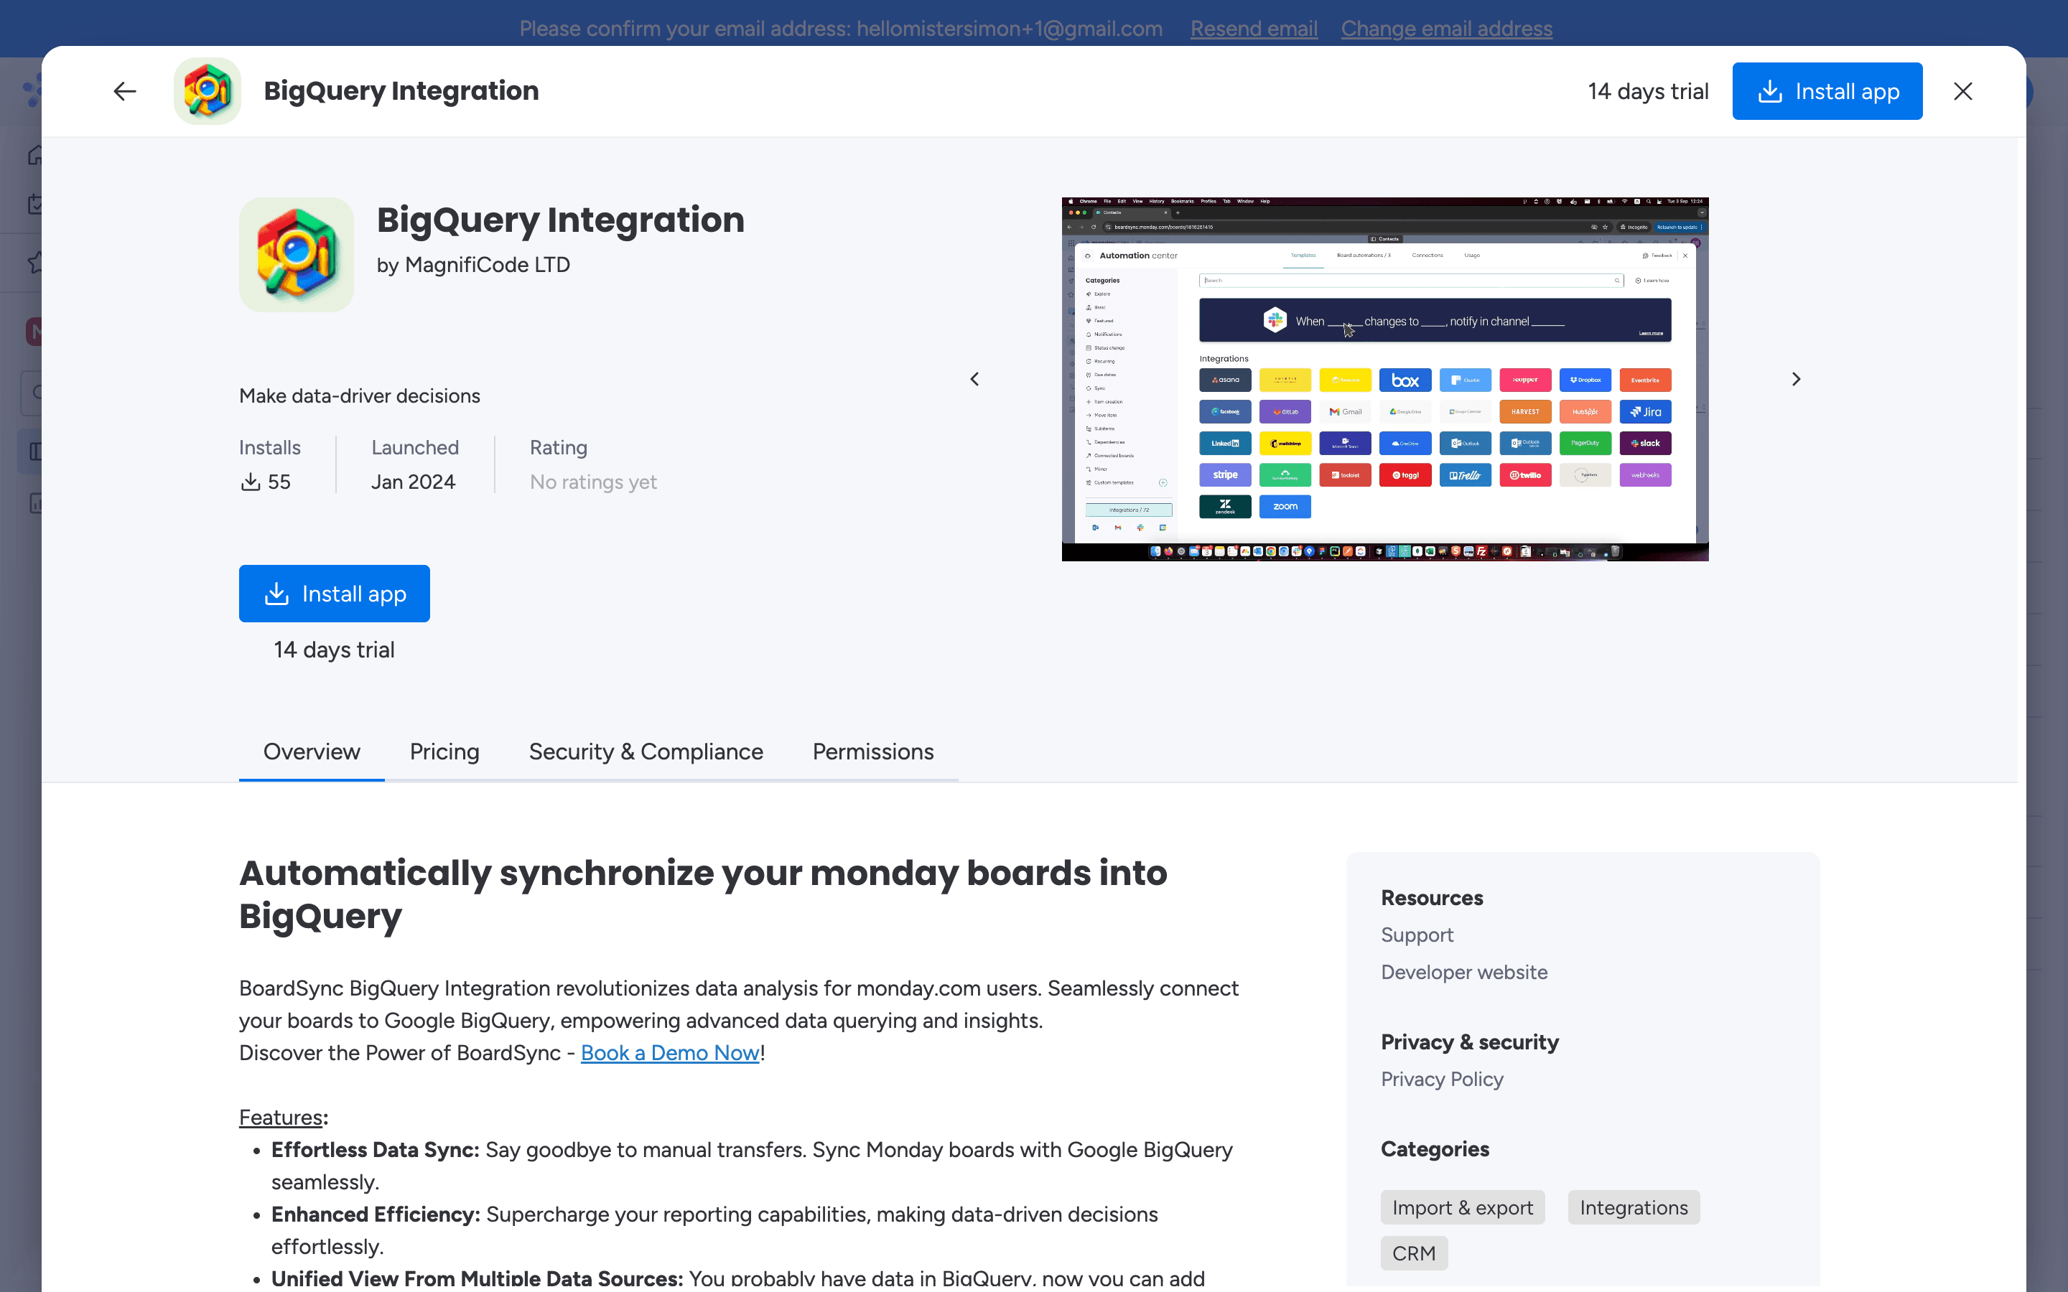
Task: Open the Privacy Policy link
Action: (x=1442, y=1080)
